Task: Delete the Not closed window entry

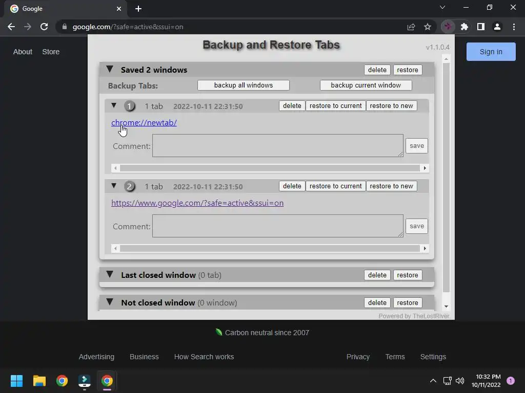Action: click(x=377, y=303)
